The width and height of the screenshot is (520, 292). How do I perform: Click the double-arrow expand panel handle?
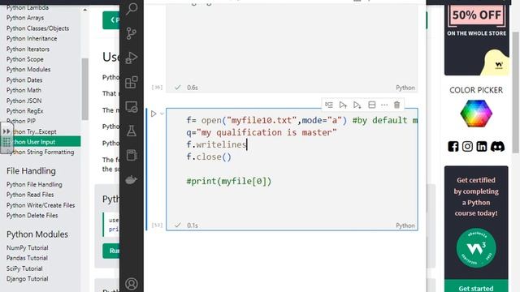[x=6, y=131]
